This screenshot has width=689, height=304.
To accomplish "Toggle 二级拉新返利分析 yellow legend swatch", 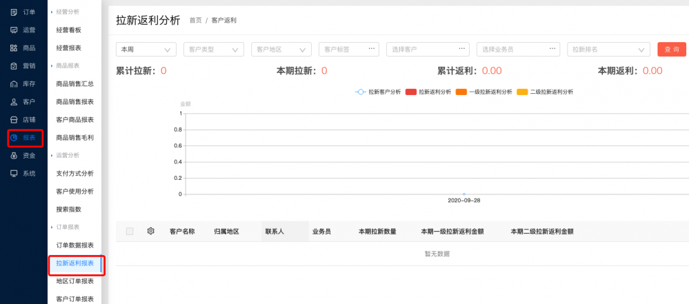I will [522, 92].
